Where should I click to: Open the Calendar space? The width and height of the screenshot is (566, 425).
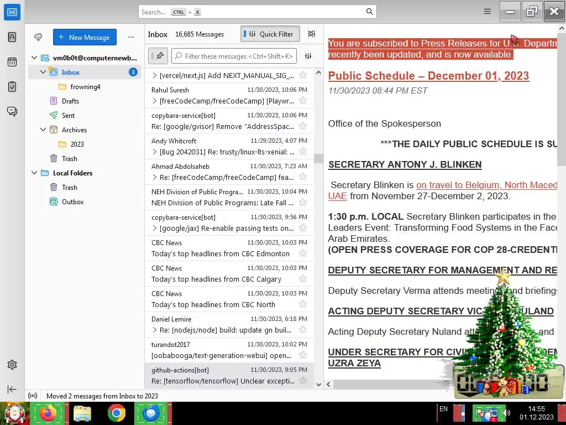[12, 62]
